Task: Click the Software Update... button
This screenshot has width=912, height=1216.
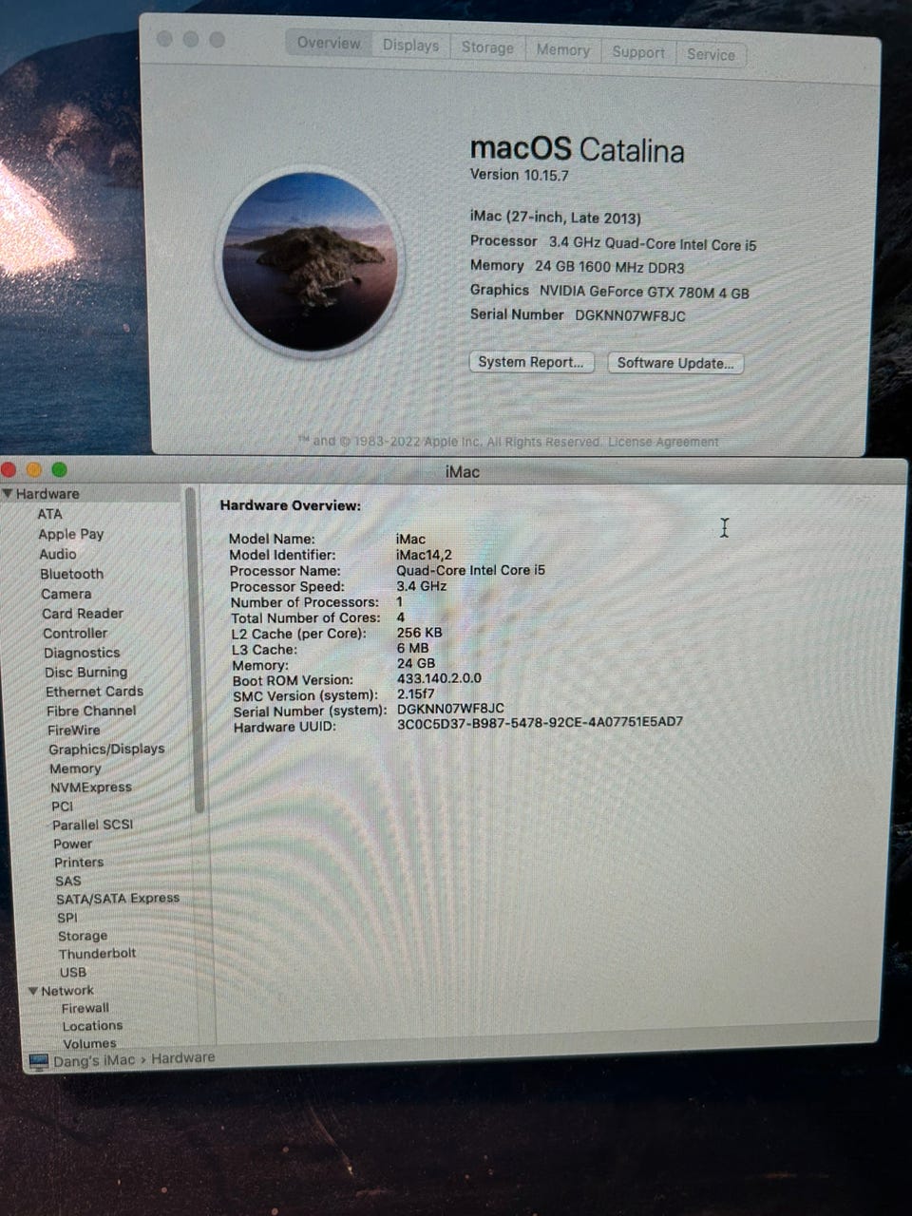Action: click(x=675, y=363)
